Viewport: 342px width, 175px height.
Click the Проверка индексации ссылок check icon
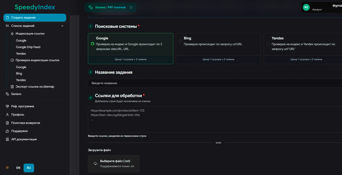tap(12, 60)
